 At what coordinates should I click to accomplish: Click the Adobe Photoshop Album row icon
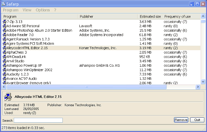pyautogui.click(x=4, y=30)
